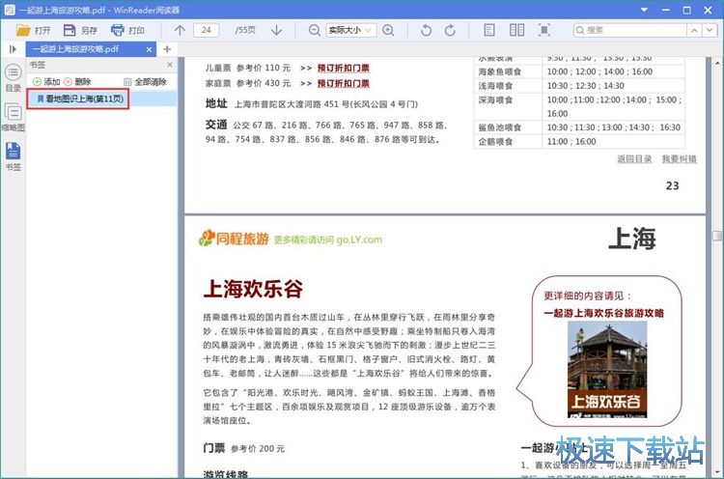Click the 搜索 search box
This screenshot has width=724, height=479.
629,31
